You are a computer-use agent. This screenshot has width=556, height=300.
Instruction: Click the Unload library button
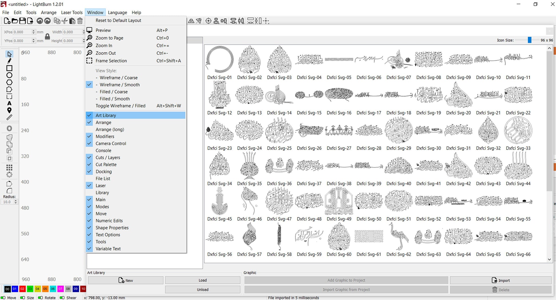tap(203, 289)
